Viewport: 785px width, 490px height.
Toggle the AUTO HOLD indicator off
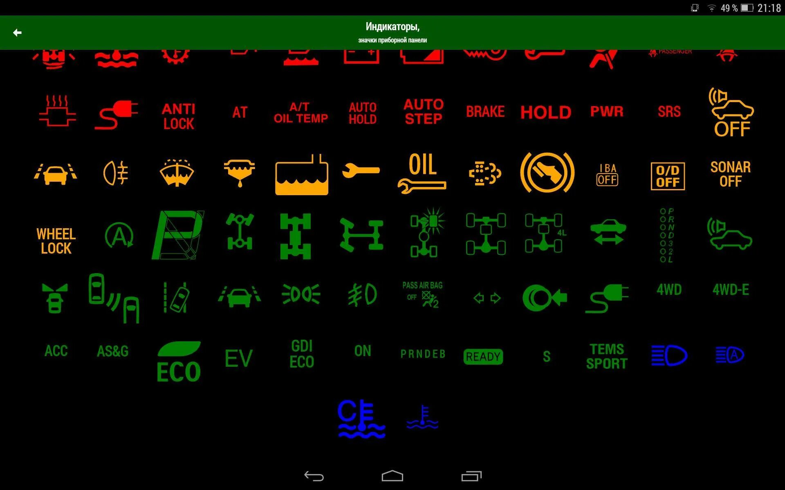pyautogui.click(x=362, y=111)
